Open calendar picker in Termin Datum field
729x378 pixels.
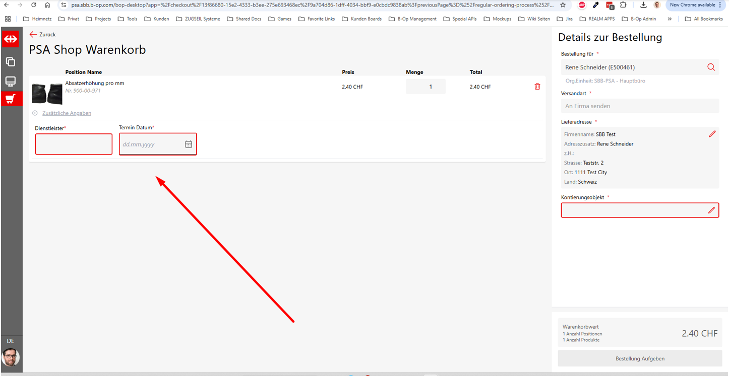(x=189, y=144)
